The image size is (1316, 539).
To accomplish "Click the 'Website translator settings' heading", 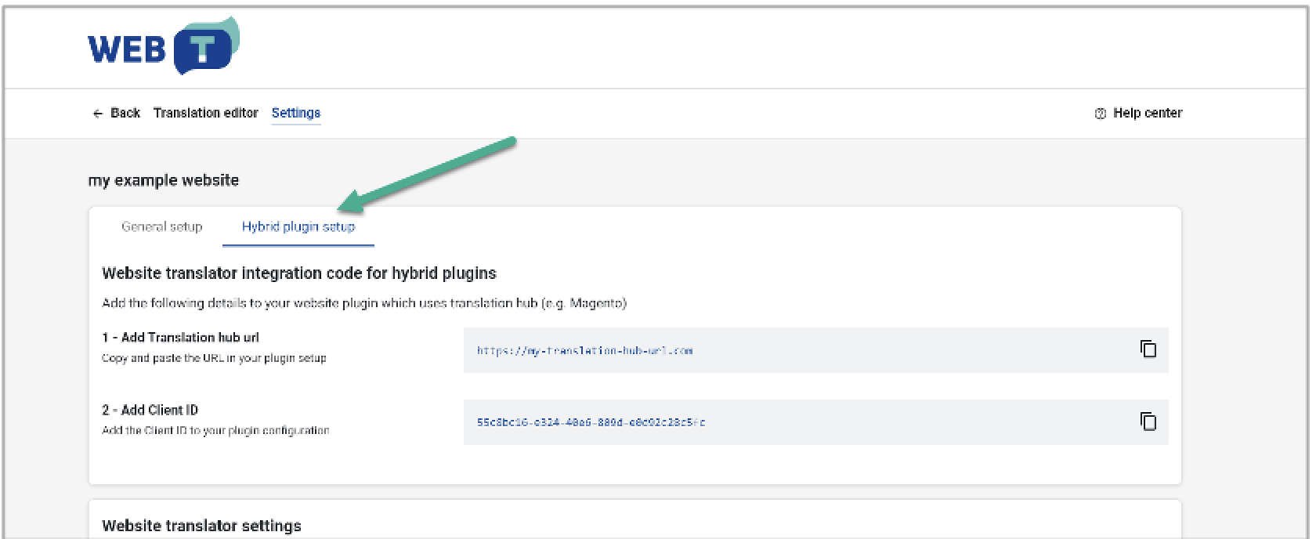I will pos(201,526).
